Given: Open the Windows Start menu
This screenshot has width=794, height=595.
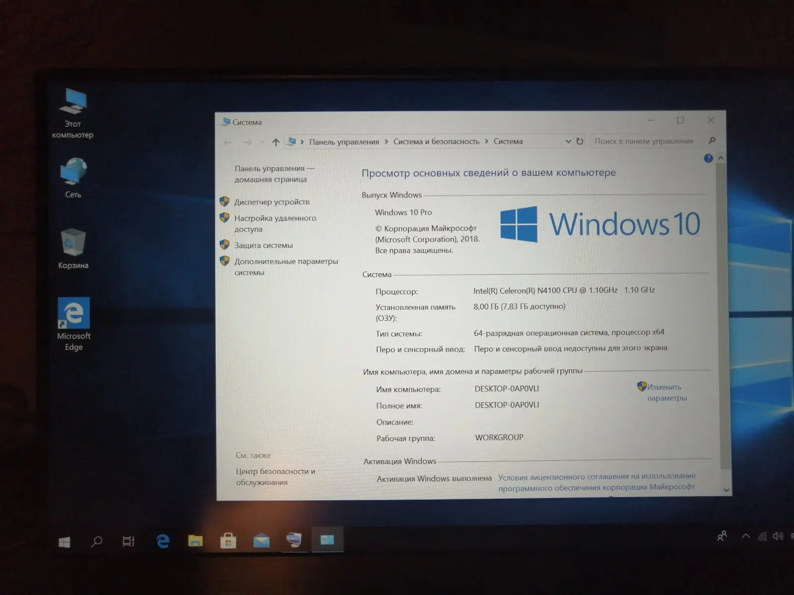Looking at the screenshot, I should tap(64, 542).
